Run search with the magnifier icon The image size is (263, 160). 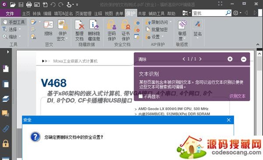click(x=228, y=13)
